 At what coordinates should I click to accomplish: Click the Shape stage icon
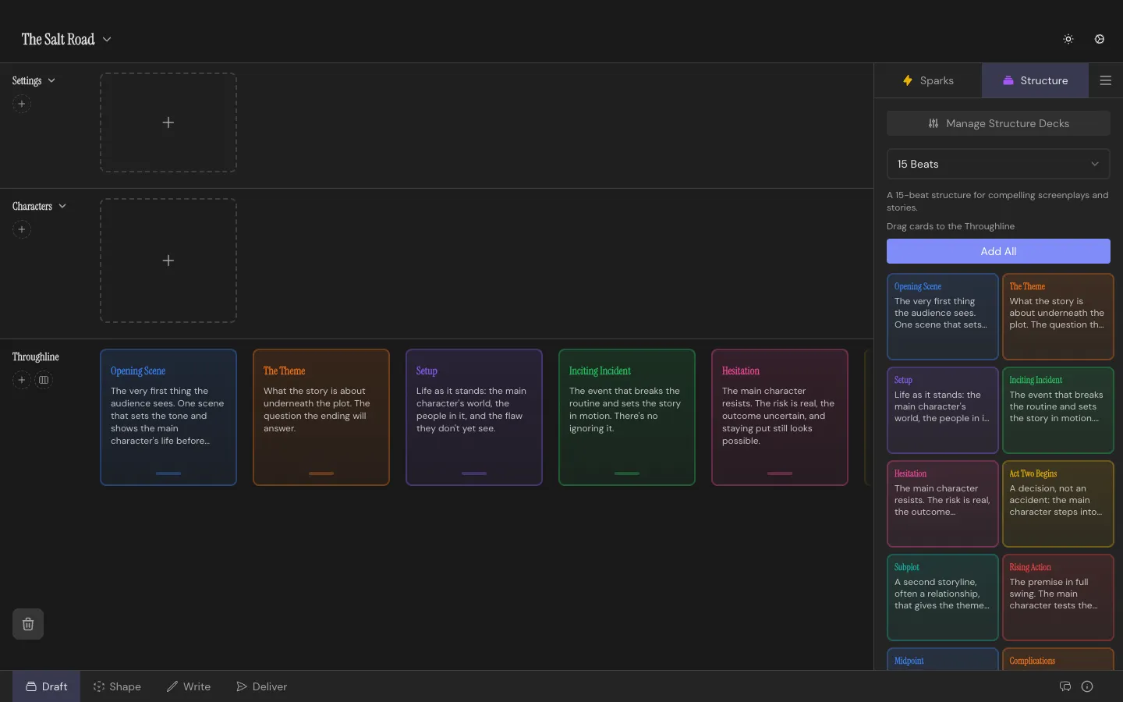point(99,686)
